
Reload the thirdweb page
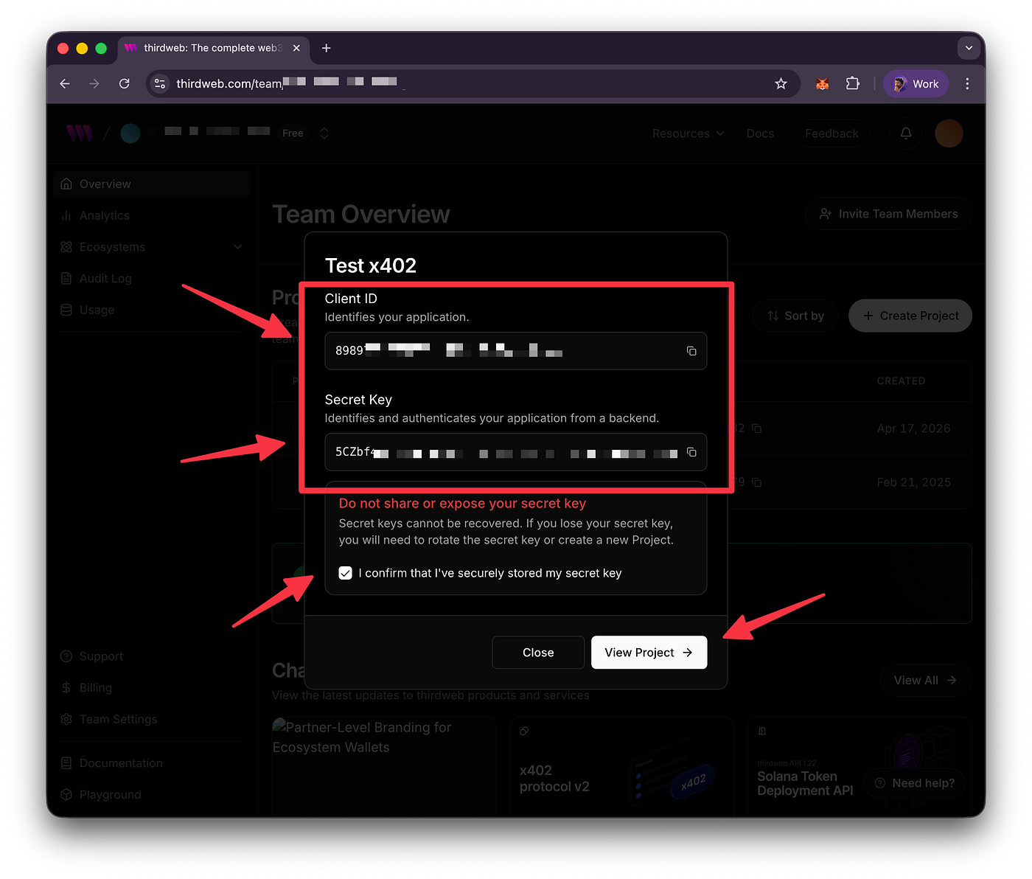[x=125, y=84]
